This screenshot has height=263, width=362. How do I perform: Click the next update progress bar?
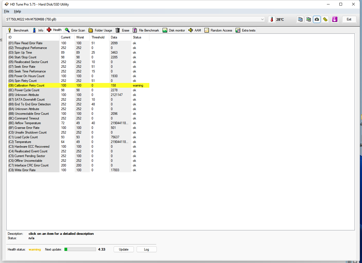click(80, 249)
